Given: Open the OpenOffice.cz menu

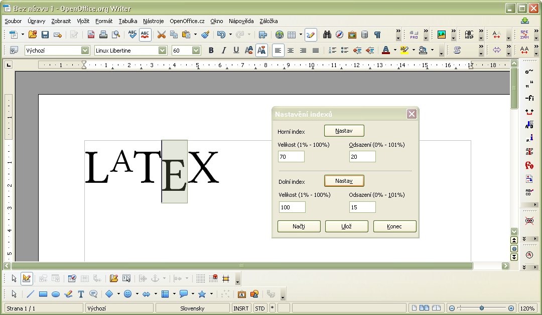Looking at the screenshot, I should (187, 21).
